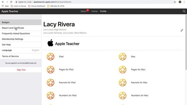Click the page vertical scrollbar

point(186,42)
